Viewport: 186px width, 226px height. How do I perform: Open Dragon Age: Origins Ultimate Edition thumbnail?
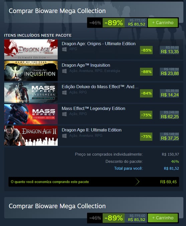coord(31,50)
